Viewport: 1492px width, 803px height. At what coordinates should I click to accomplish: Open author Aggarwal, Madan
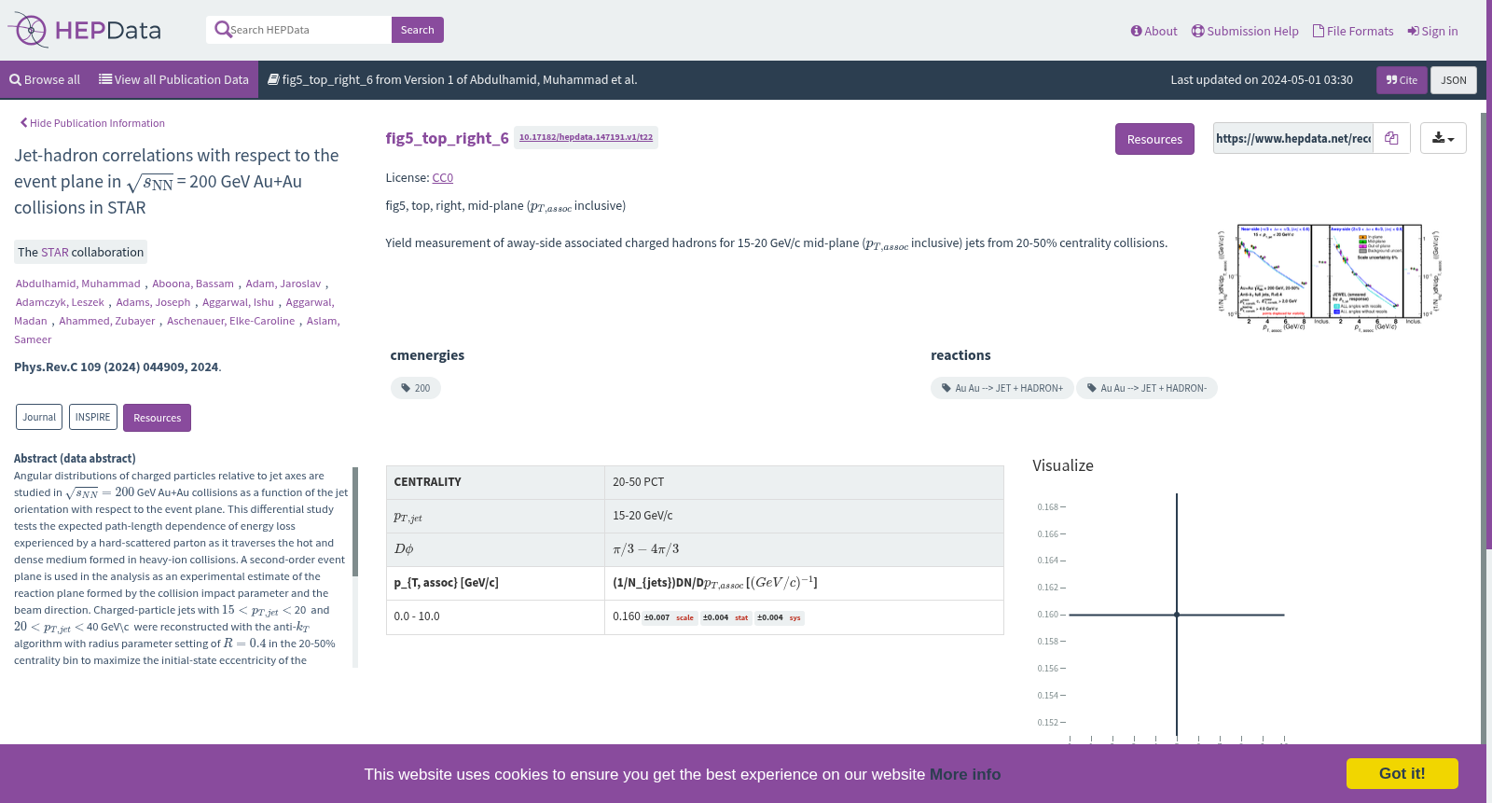click(174, 312)
